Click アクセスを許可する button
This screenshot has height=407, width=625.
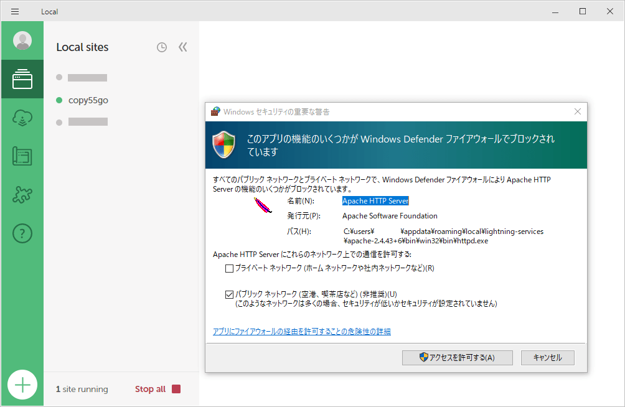pos(457,357)
